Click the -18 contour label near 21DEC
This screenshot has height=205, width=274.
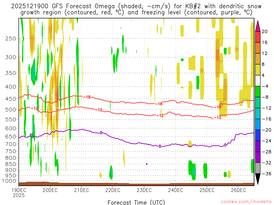tap(87, 97)
